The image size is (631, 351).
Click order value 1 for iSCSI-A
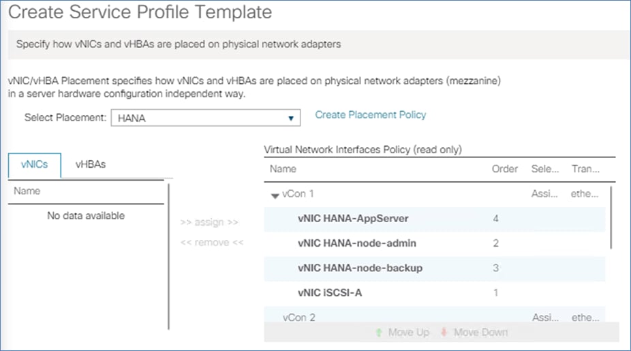point(496,292)
